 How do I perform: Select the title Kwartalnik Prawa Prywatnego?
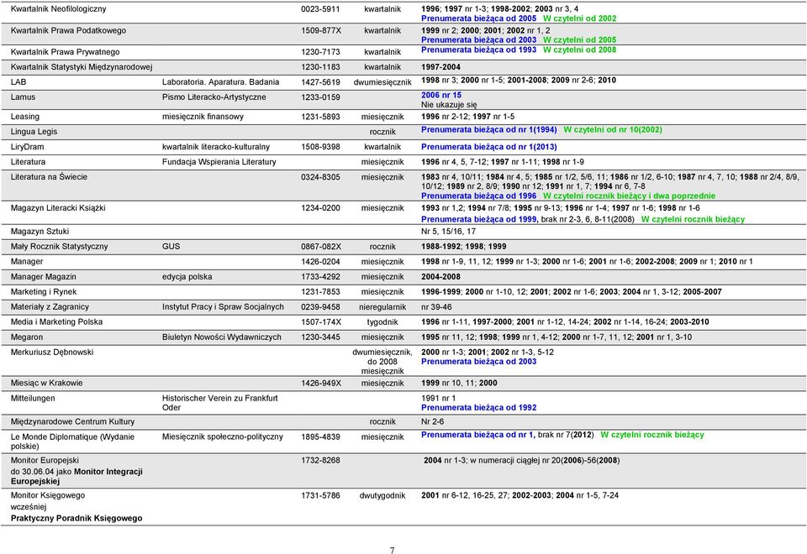65,52
